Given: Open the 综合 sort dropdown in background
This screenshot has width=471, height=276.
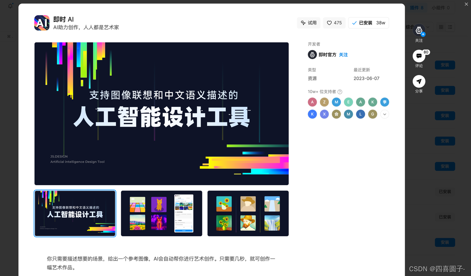Looking at the screenshot, I should pyautogui.click(x=417, y=27).
